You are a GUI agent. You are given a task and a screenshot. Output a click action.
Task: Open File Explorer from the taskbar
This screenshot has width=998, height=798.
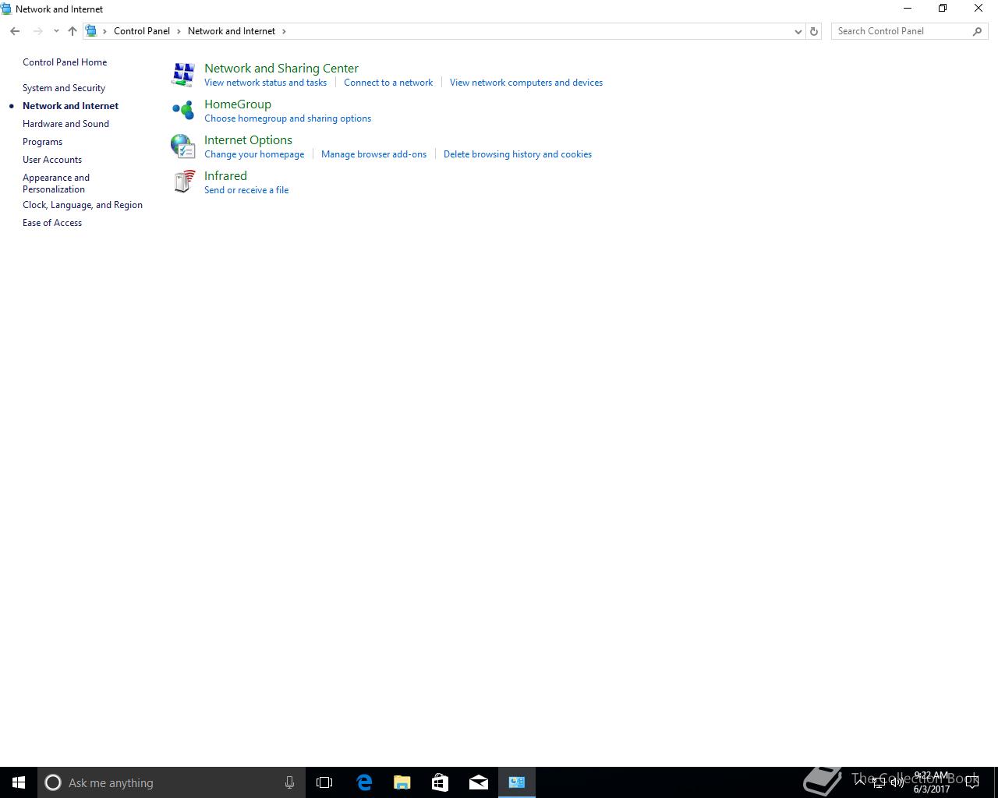[402, 782]
